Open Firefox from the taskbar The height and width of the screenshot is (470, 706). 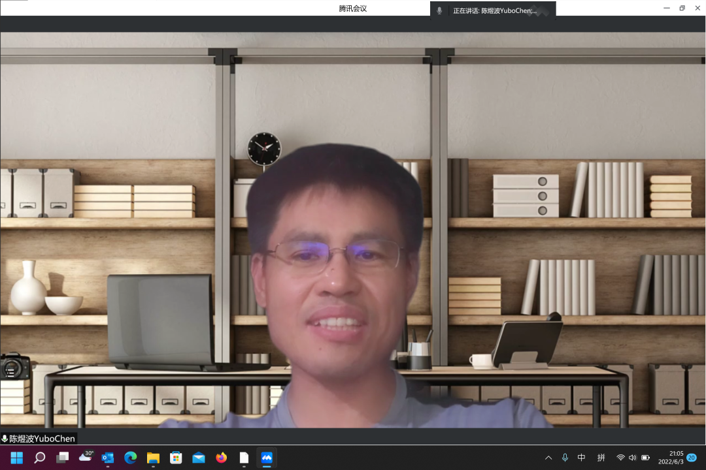(x=221, y=458)
